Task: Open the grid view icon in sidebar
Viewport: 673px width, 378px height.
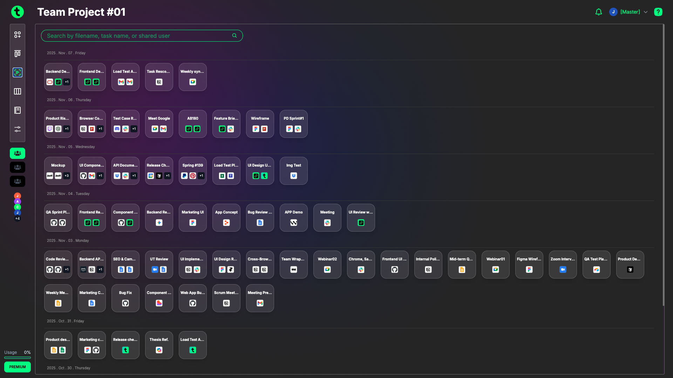Action: click(x=18, y=35)
